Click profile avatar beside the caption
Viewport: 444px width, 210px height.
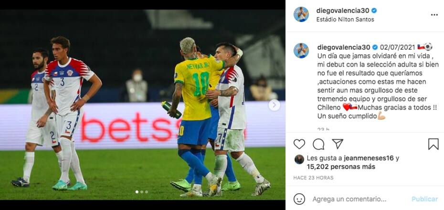tap(301, 50)
